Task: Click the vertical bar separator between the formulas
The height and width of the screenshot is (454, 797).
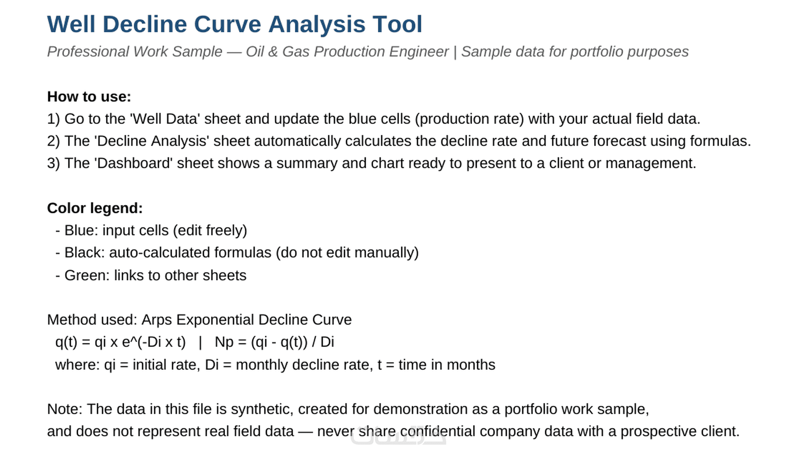Action: [x=200, y=342]
